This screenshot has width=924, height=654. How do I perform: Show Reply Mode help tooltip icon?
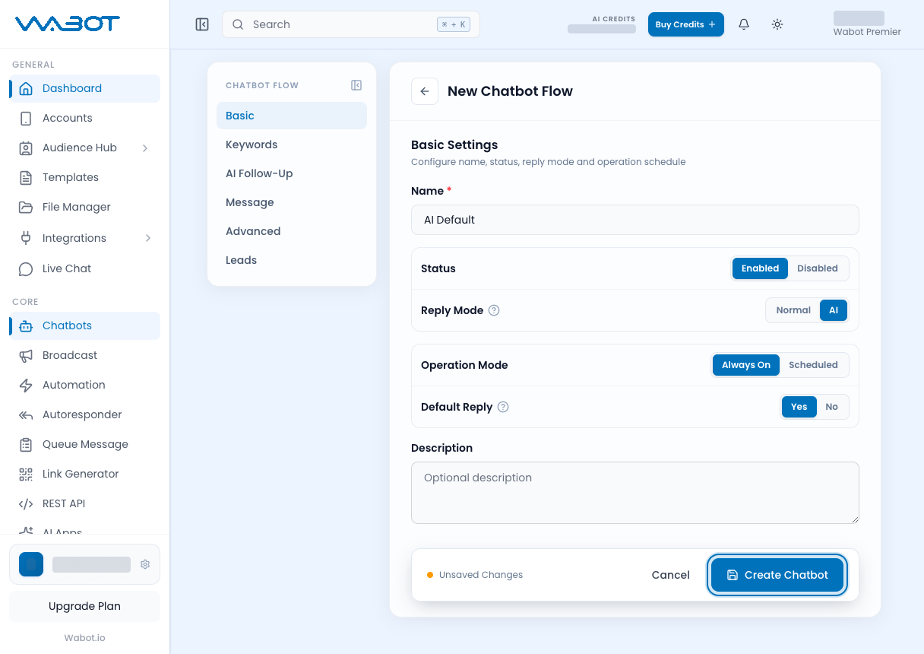(494, 310)
